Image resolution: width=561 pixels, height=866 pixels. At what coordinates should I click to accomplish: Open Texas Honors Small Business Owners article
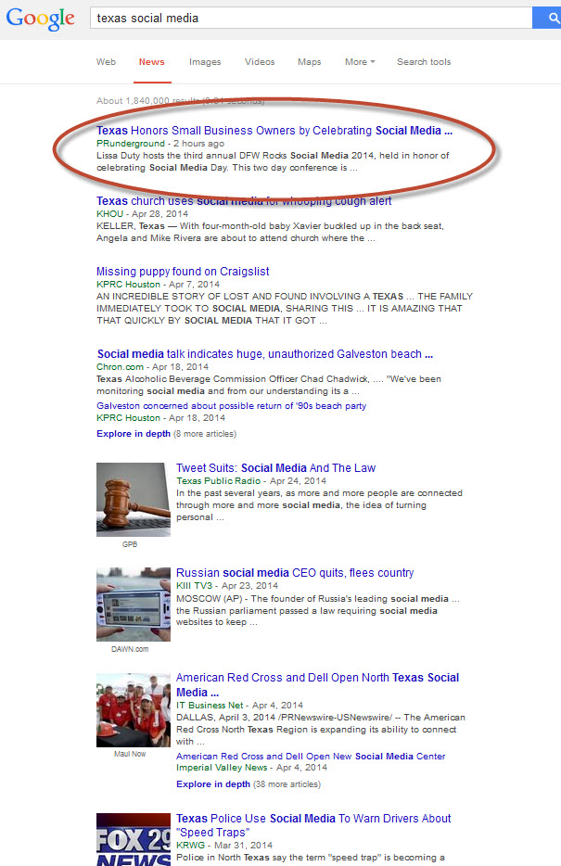pos(274,131)
